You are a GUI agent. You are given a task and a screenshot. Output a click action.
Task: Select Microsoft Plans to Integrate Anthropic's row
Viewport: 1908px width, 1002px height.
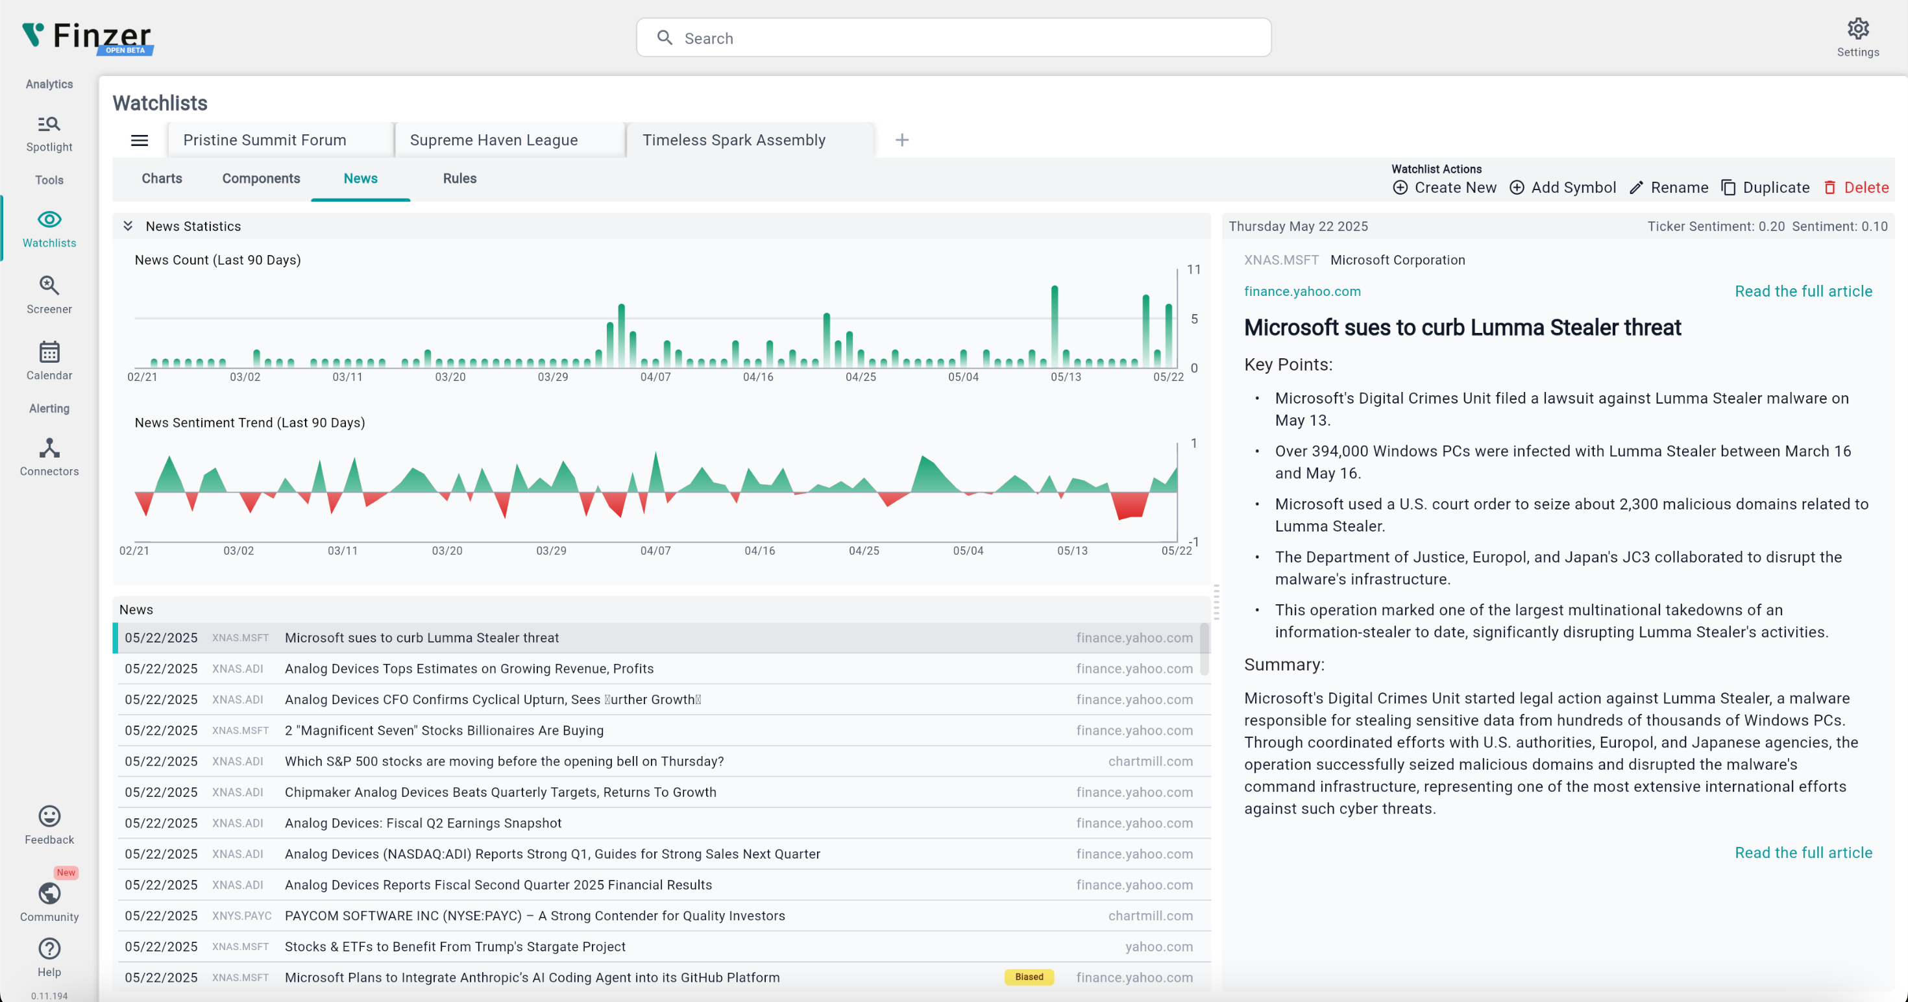coord(663,977)
